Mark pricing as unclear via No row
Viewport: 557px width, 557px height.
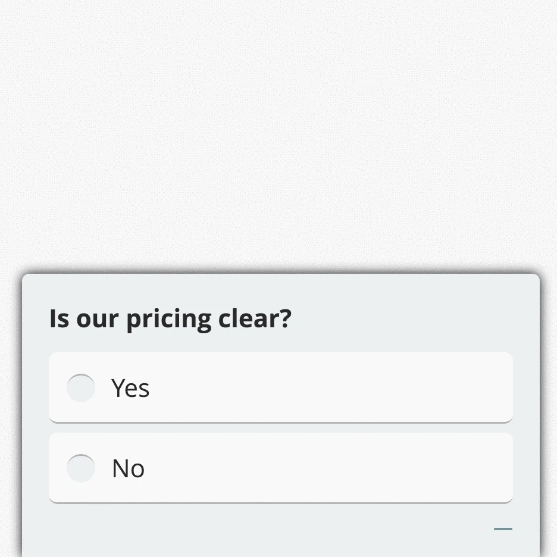[280, 468]
